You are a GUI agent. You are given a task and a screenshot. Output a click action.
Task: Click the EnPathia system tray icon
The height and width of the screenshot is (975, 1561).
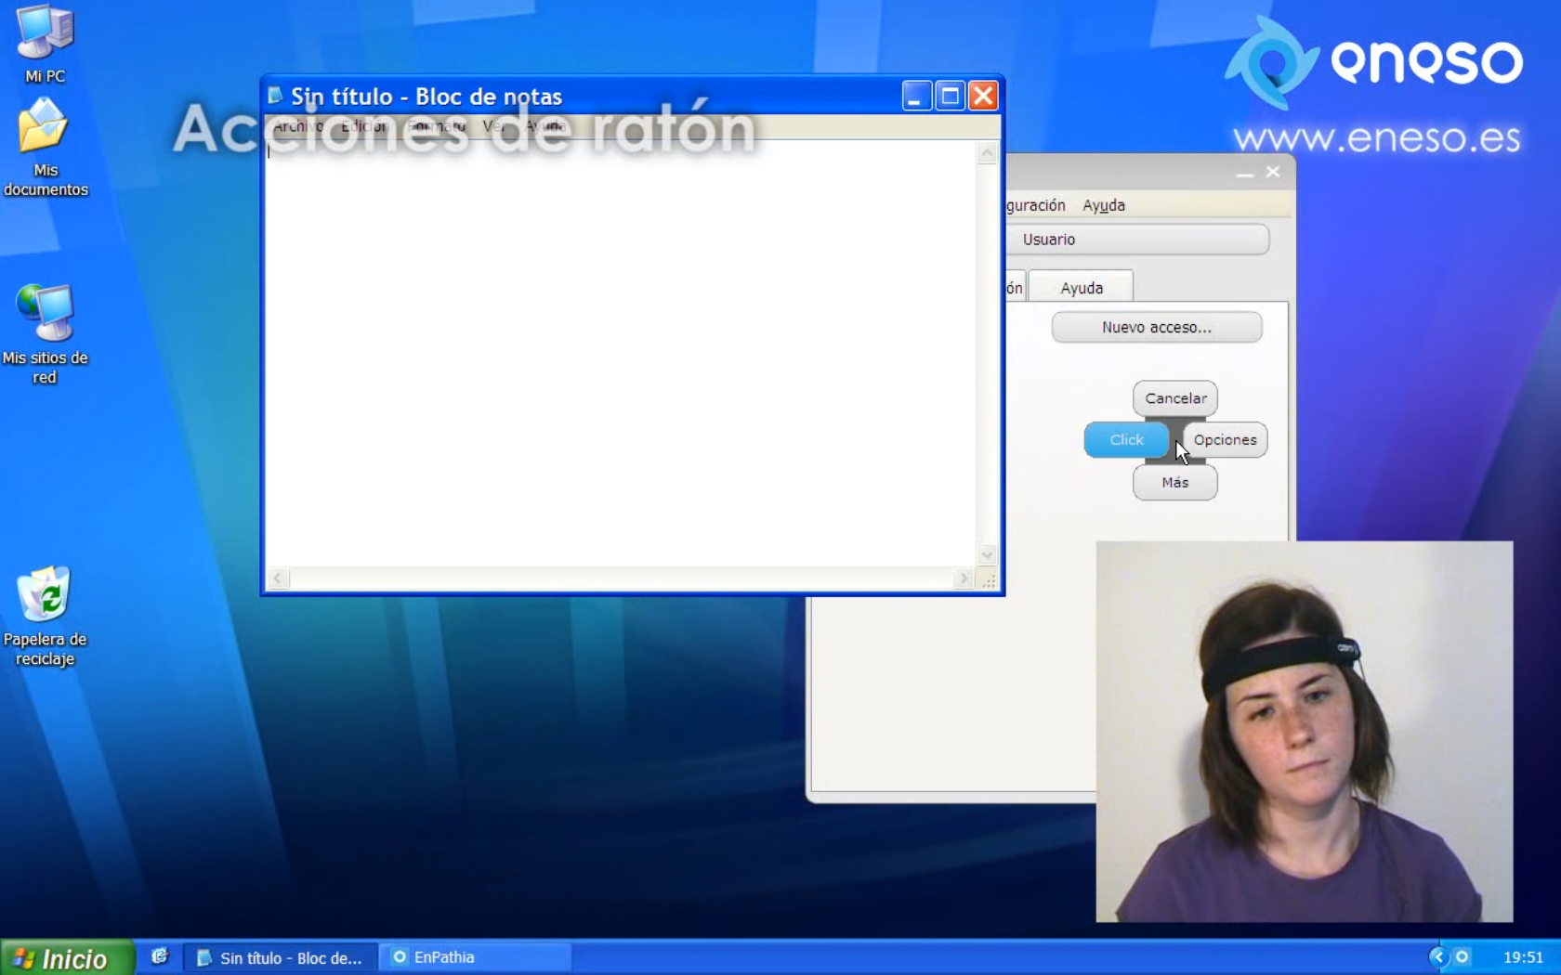coord(1462,957)
